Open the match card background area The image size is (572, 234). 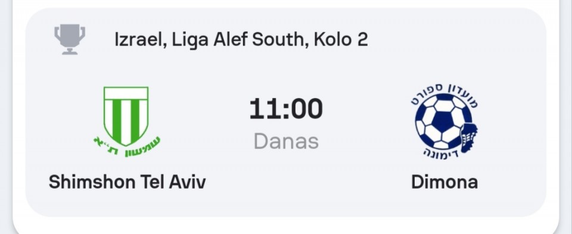(286, 113)
